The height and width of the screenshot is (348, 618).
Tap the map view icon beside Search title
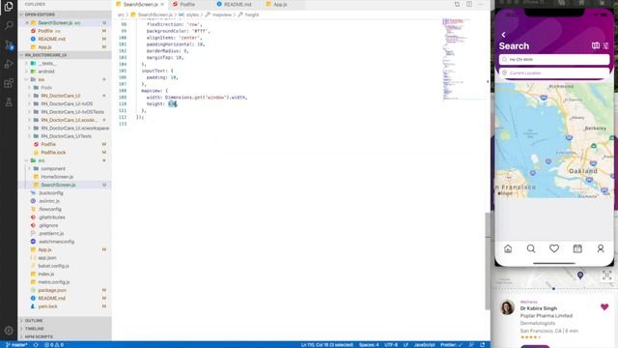tap(596, 45)
